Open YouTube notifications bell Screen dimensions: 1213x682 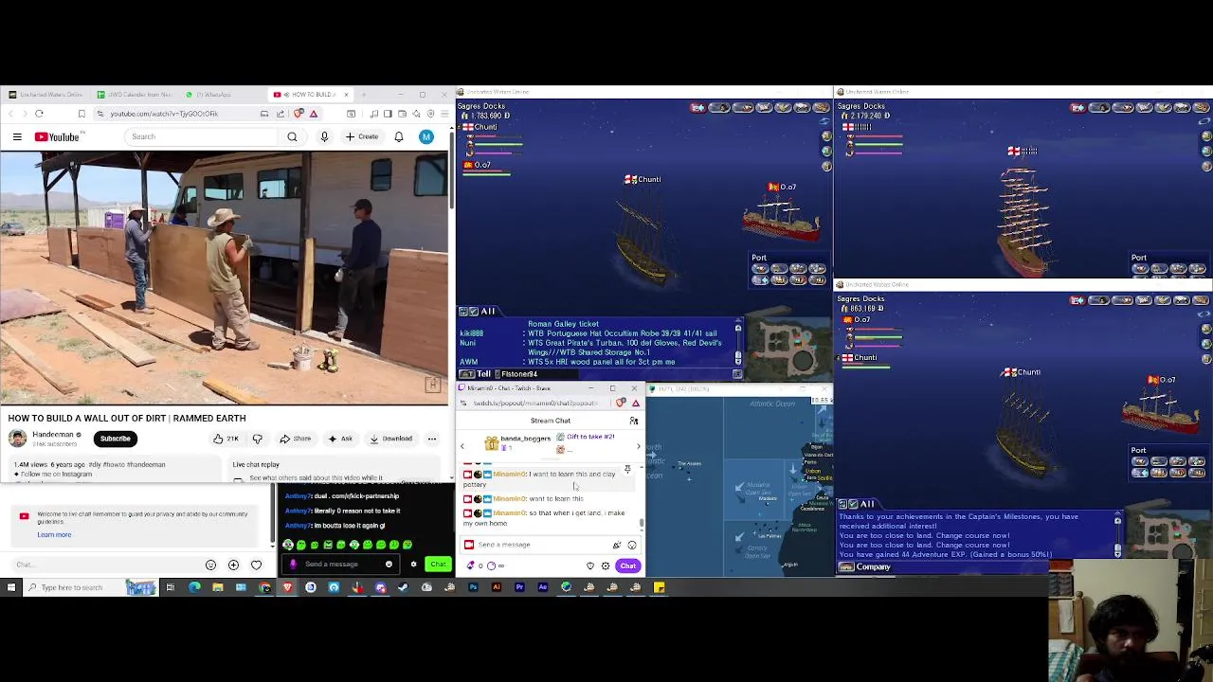coord(399,136)
